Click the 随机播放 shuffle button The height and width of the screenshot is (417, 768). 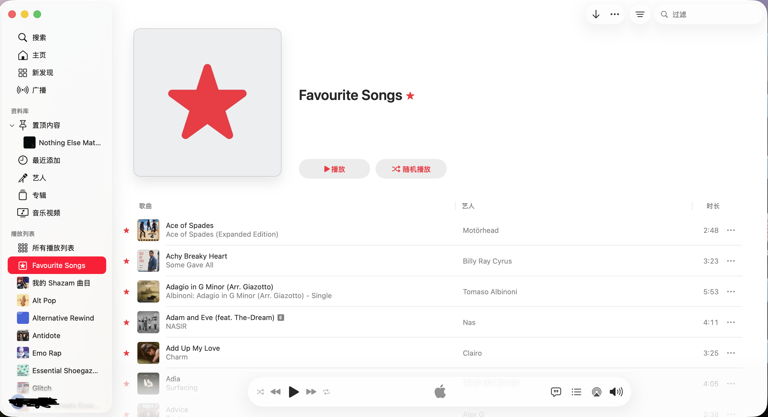click(x=411, y=169)
